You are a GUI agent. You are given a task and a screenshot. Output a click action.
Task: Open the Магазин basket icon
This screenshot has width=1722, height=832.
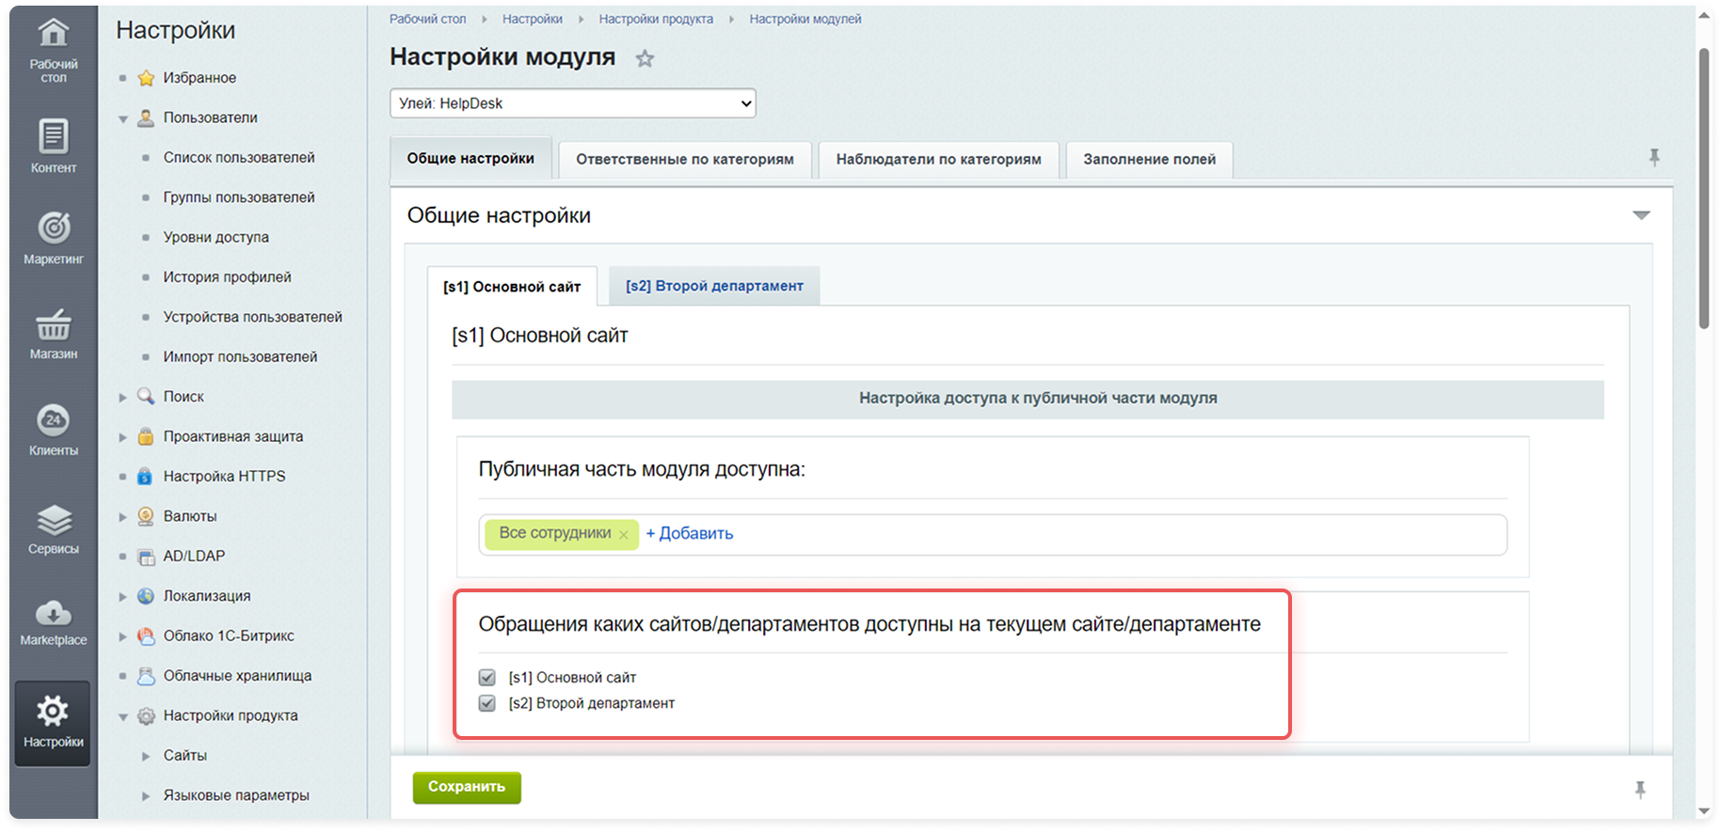click(54, 324)
